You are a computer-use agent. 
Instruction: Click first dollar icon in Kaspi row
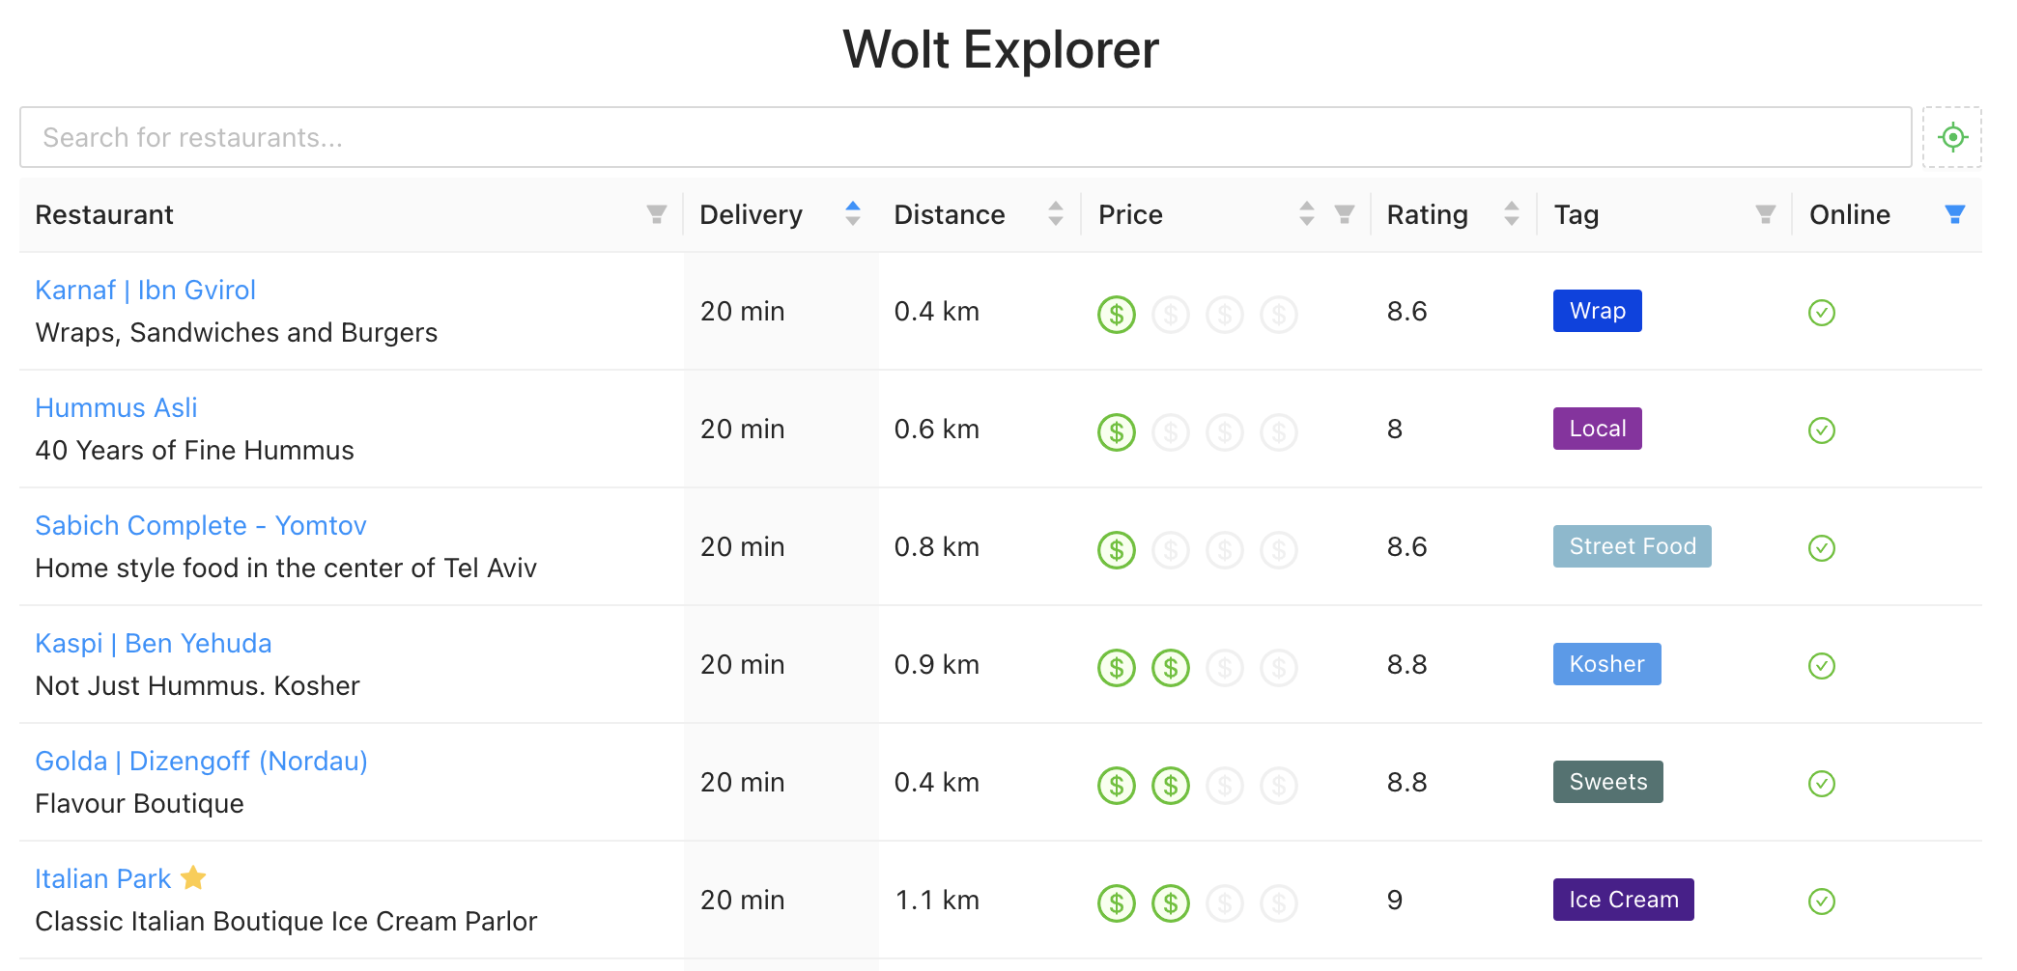[1117, 668]
